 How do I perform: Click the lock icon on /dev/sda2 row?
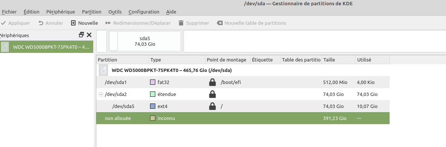tap(212, 94)
